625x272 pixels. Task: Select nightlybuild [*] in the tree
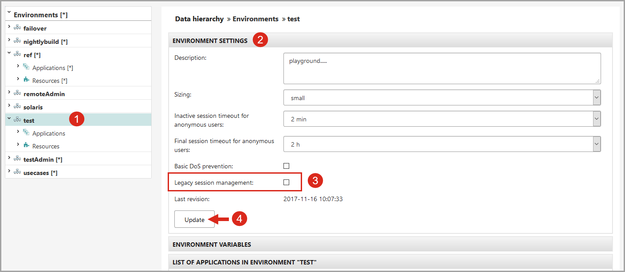pos(45,42)
